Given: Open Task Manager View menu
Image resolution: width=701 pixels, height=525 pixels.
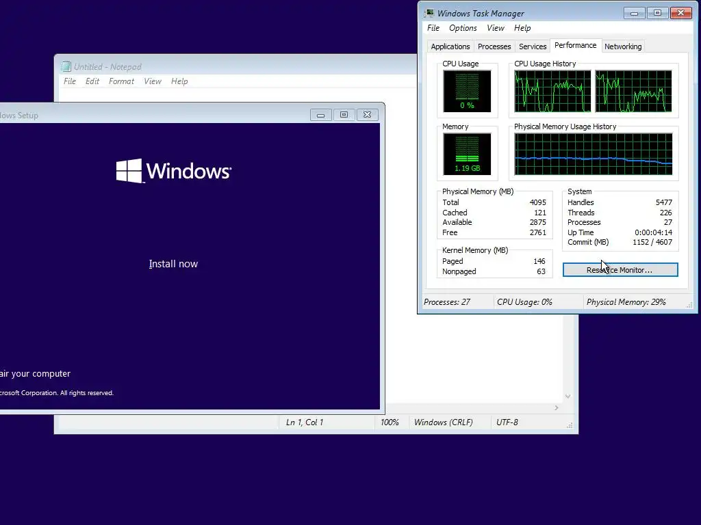Looking at the screenshot, I should click(x=496, y=27).
